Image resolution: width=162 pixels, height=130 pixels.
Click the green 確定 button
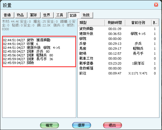[49, 125]
